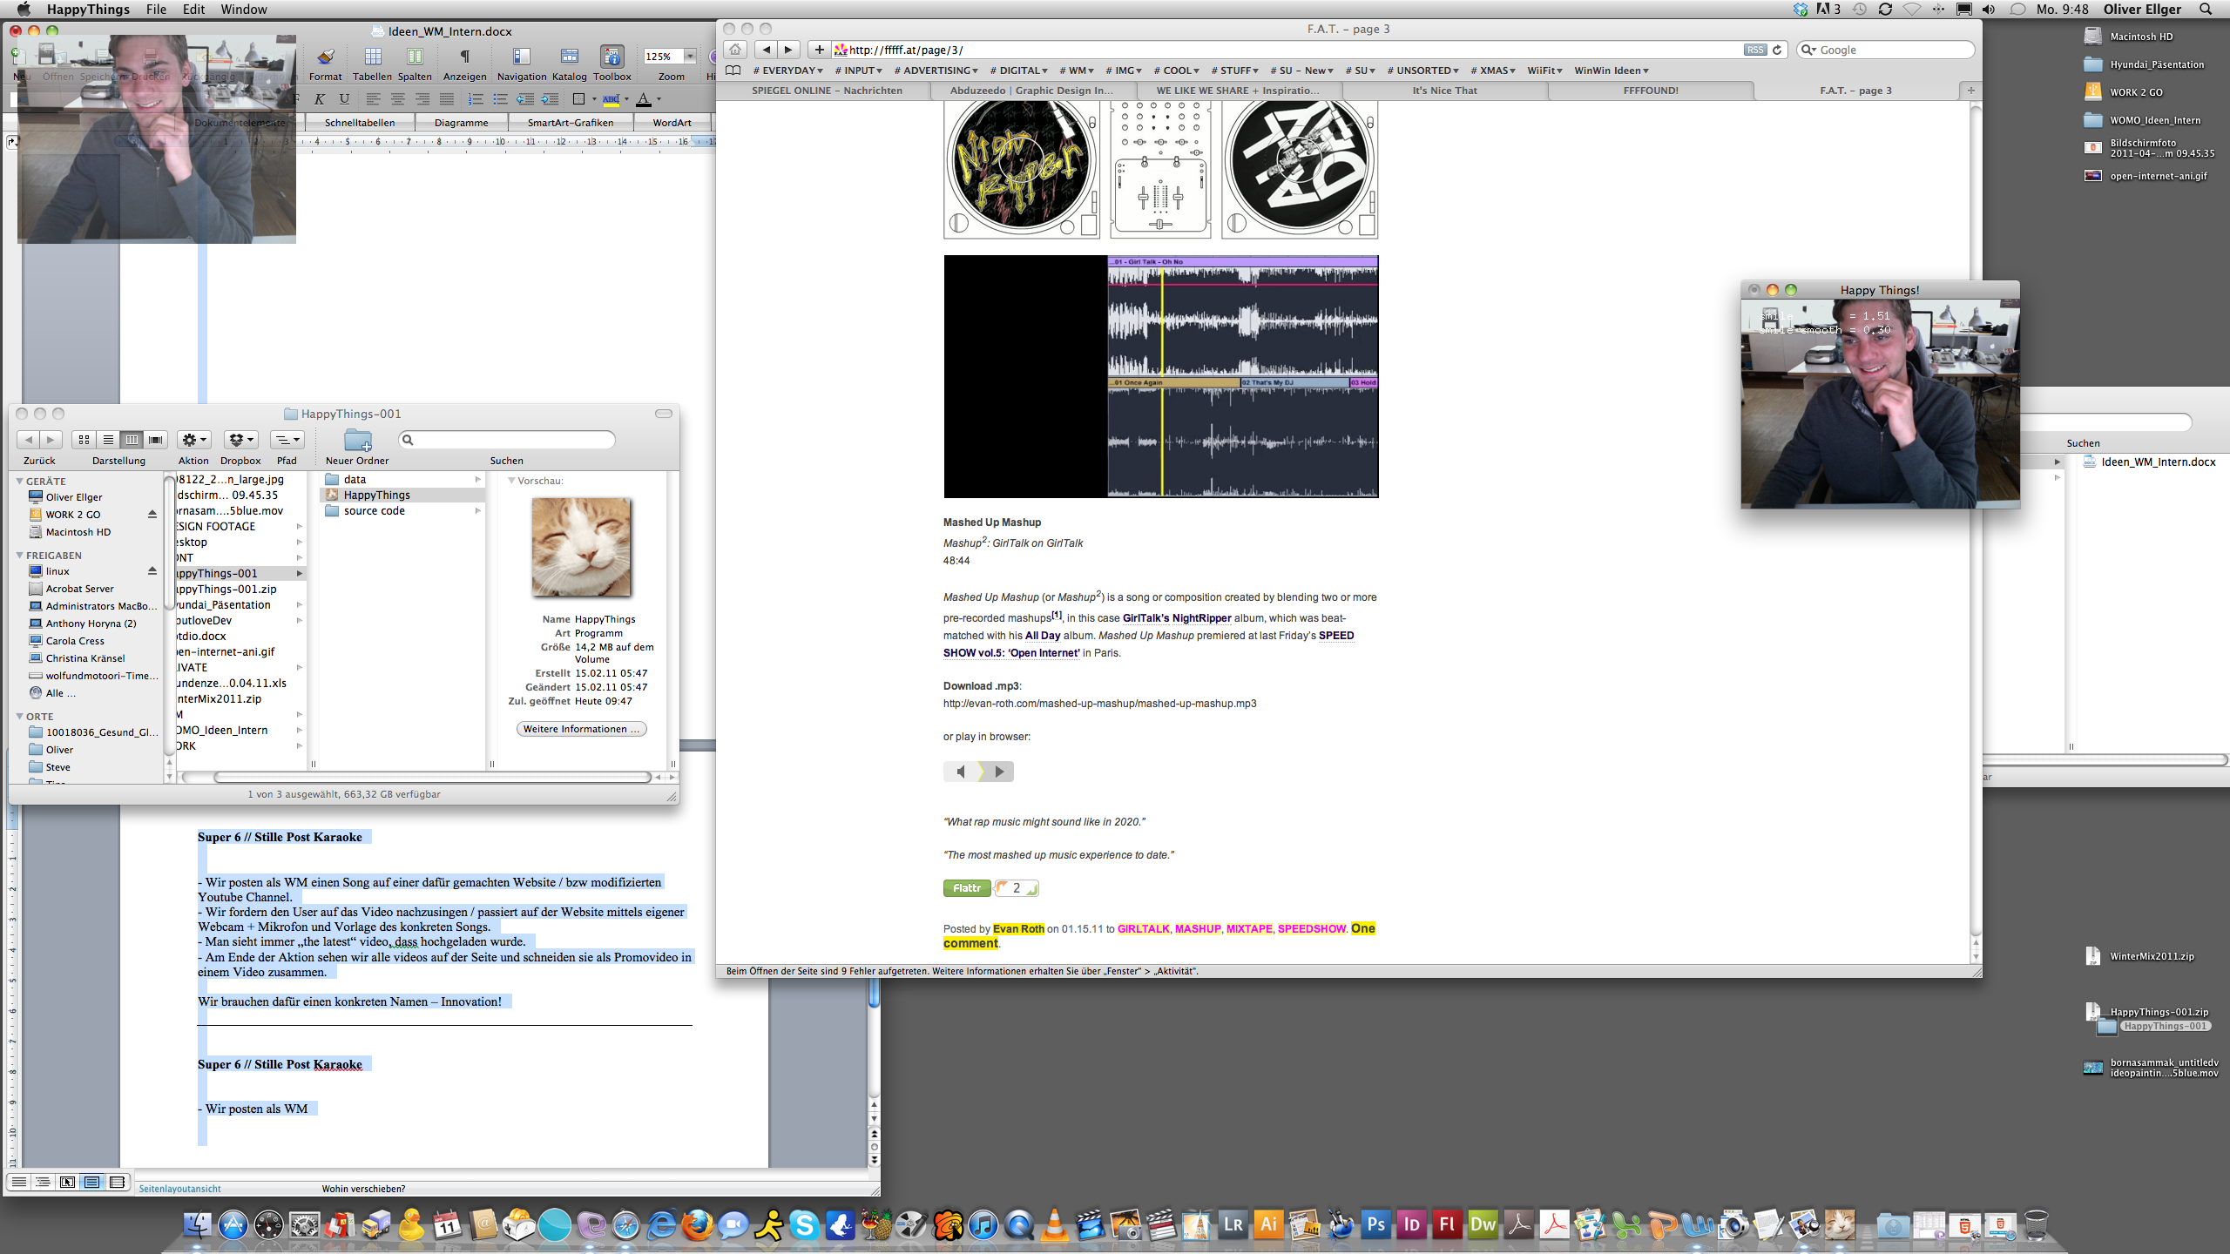Open Firefox from the Dock

697,1225
